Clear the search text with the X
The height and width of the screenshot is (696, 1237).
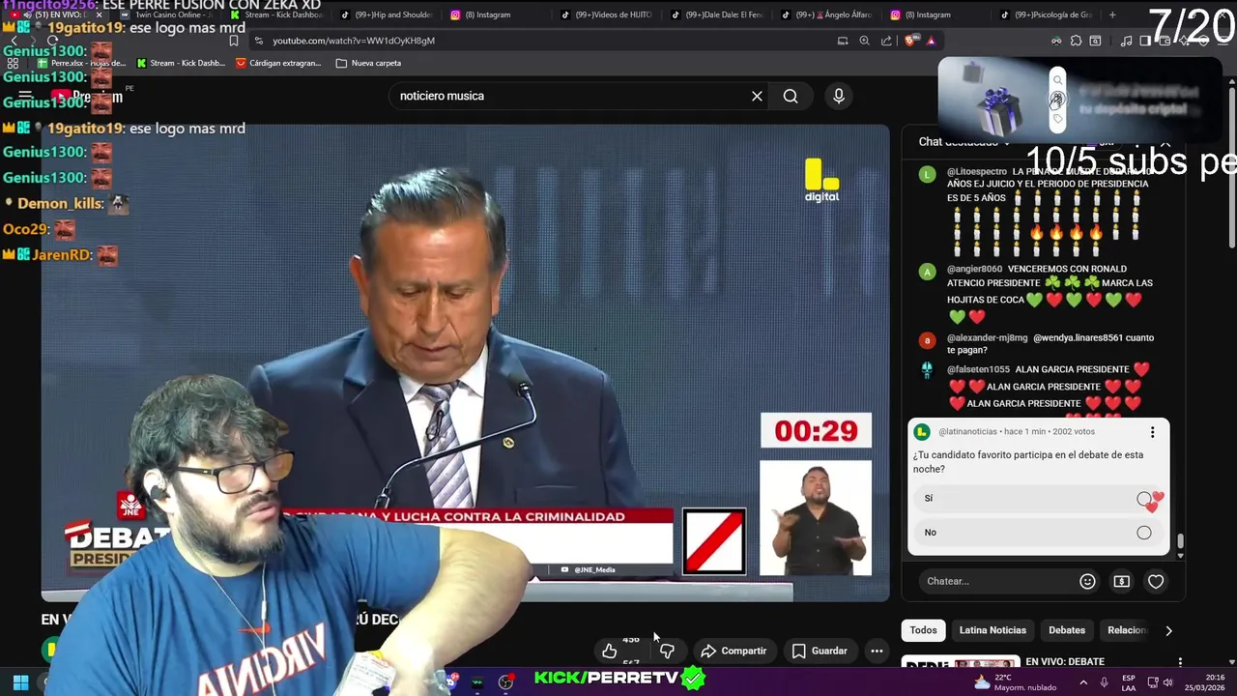(757, 96)
